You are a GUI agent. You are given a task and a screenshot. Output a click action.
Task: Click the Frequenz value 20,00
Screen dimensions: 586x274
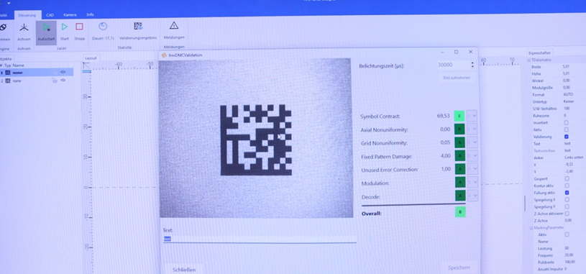pos(569,255)
